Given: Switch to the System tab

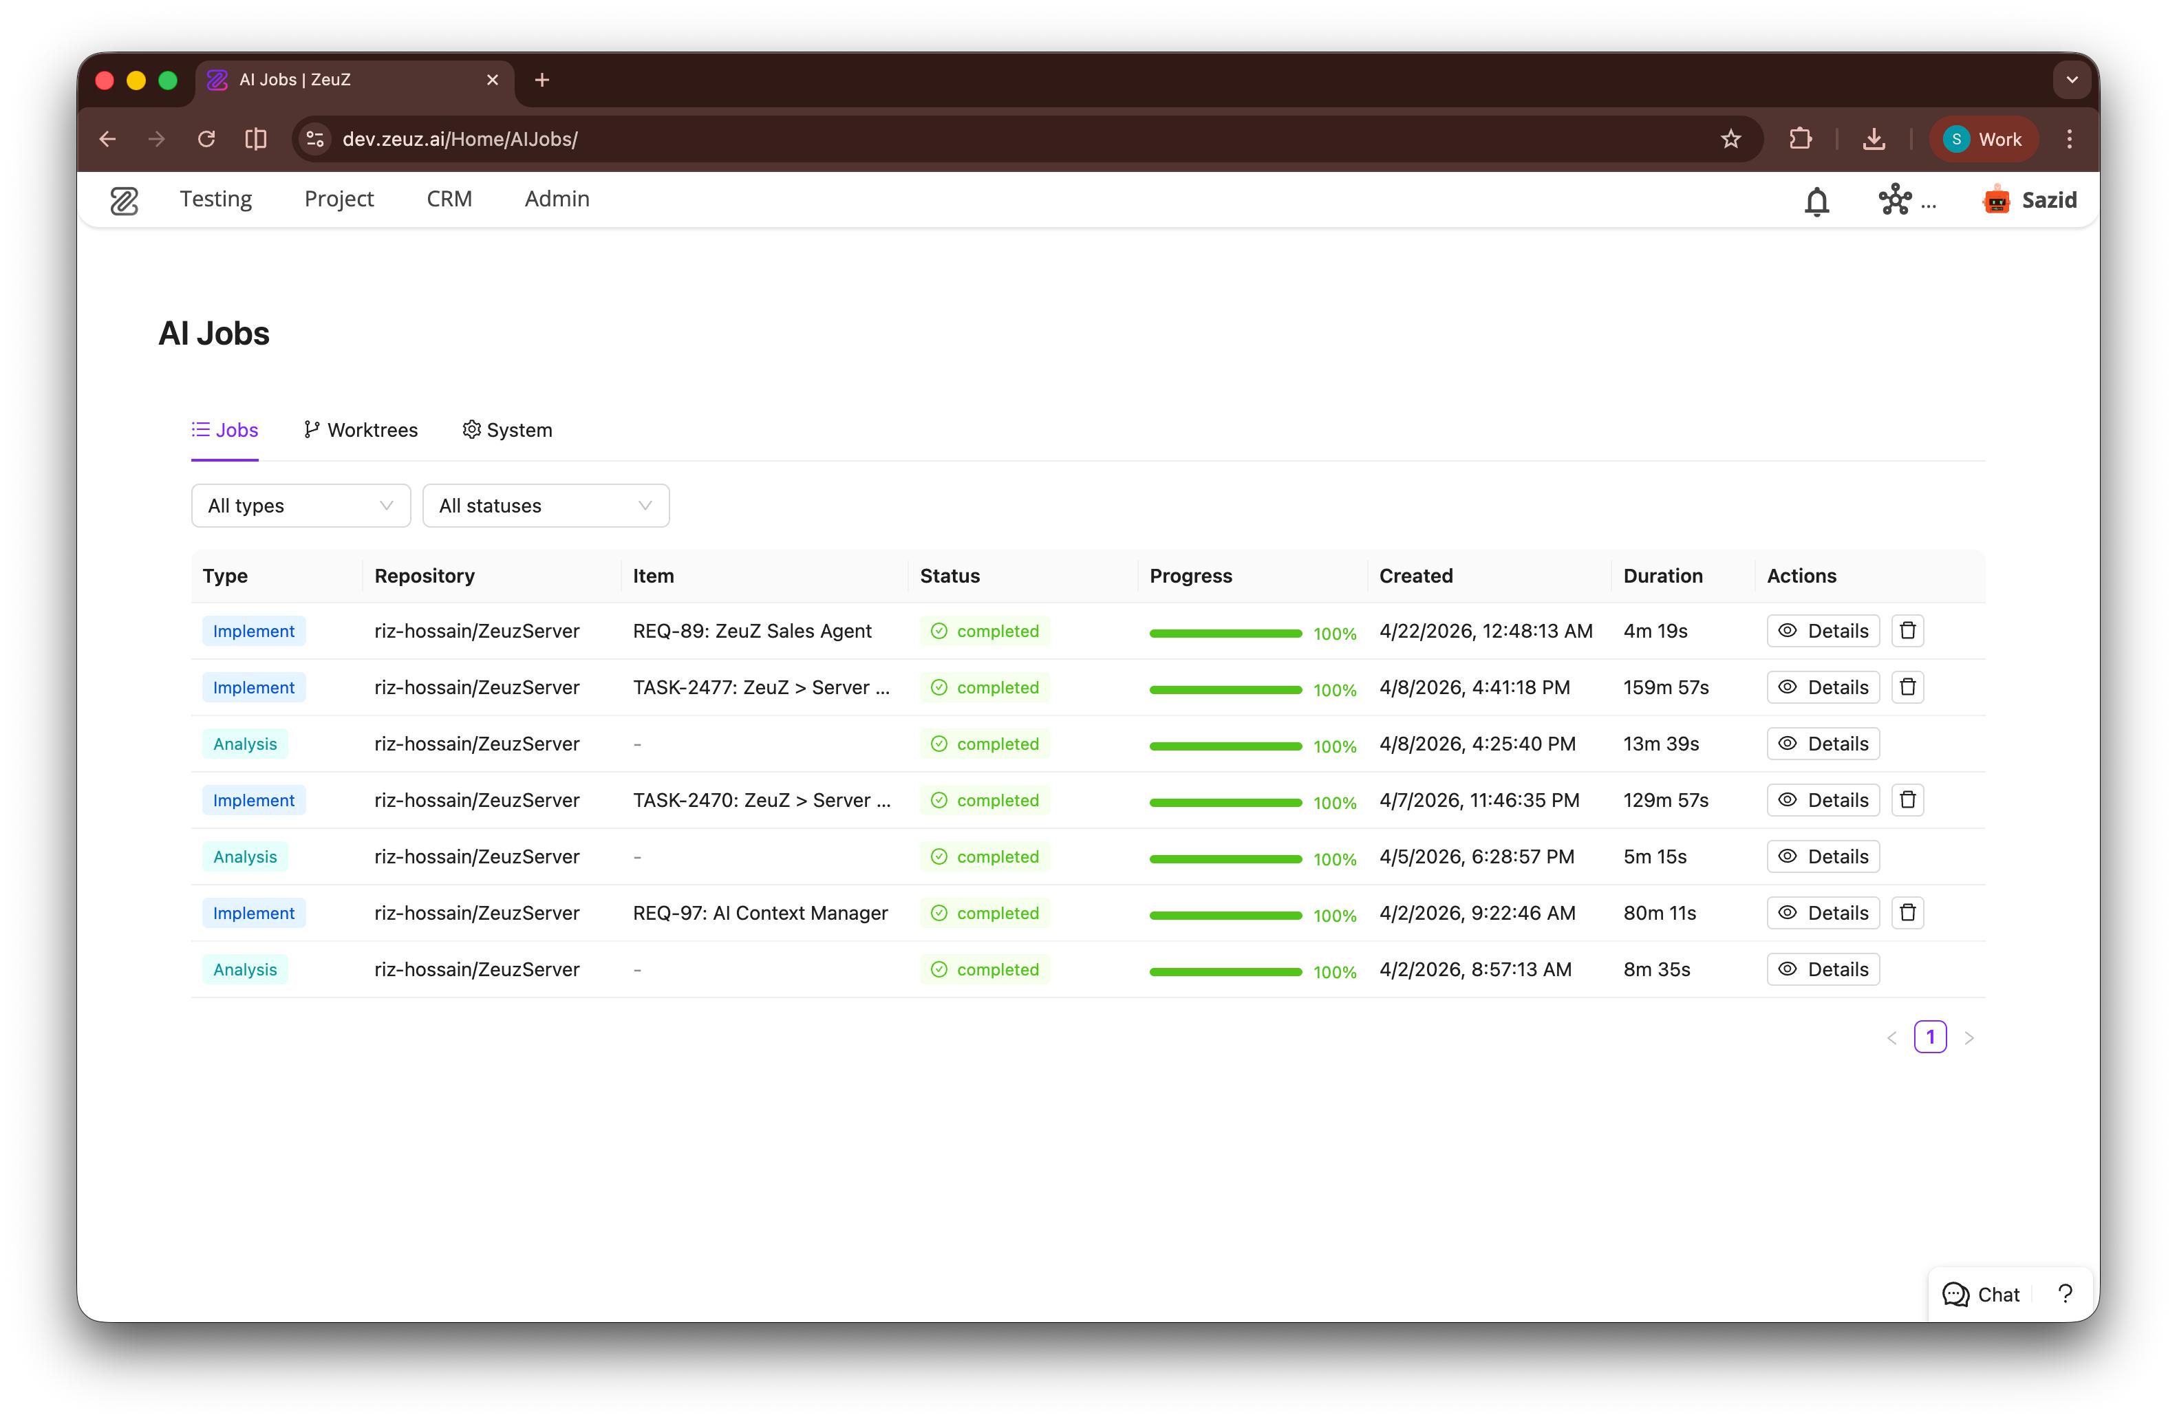Looking at the screenshot, I should point(506,430).
